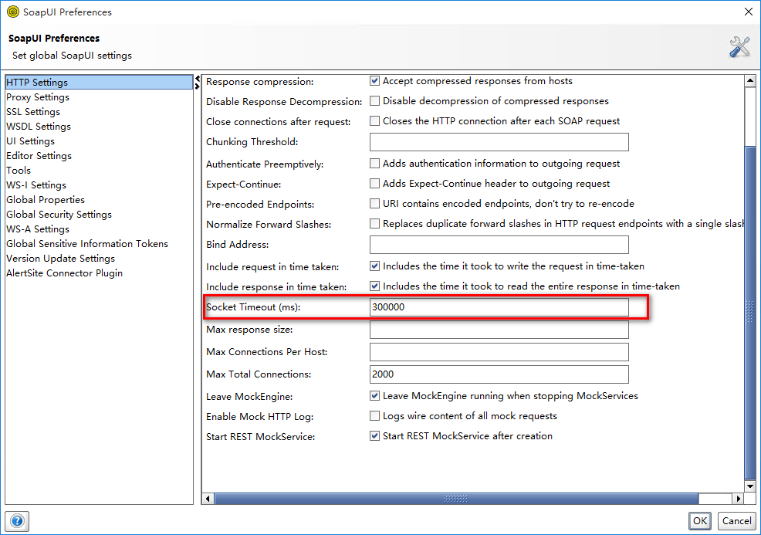The height and width of the screenshot is (535, 761).
Task: Toggle Closes the HTTP connection after each request
Action: 374,120
